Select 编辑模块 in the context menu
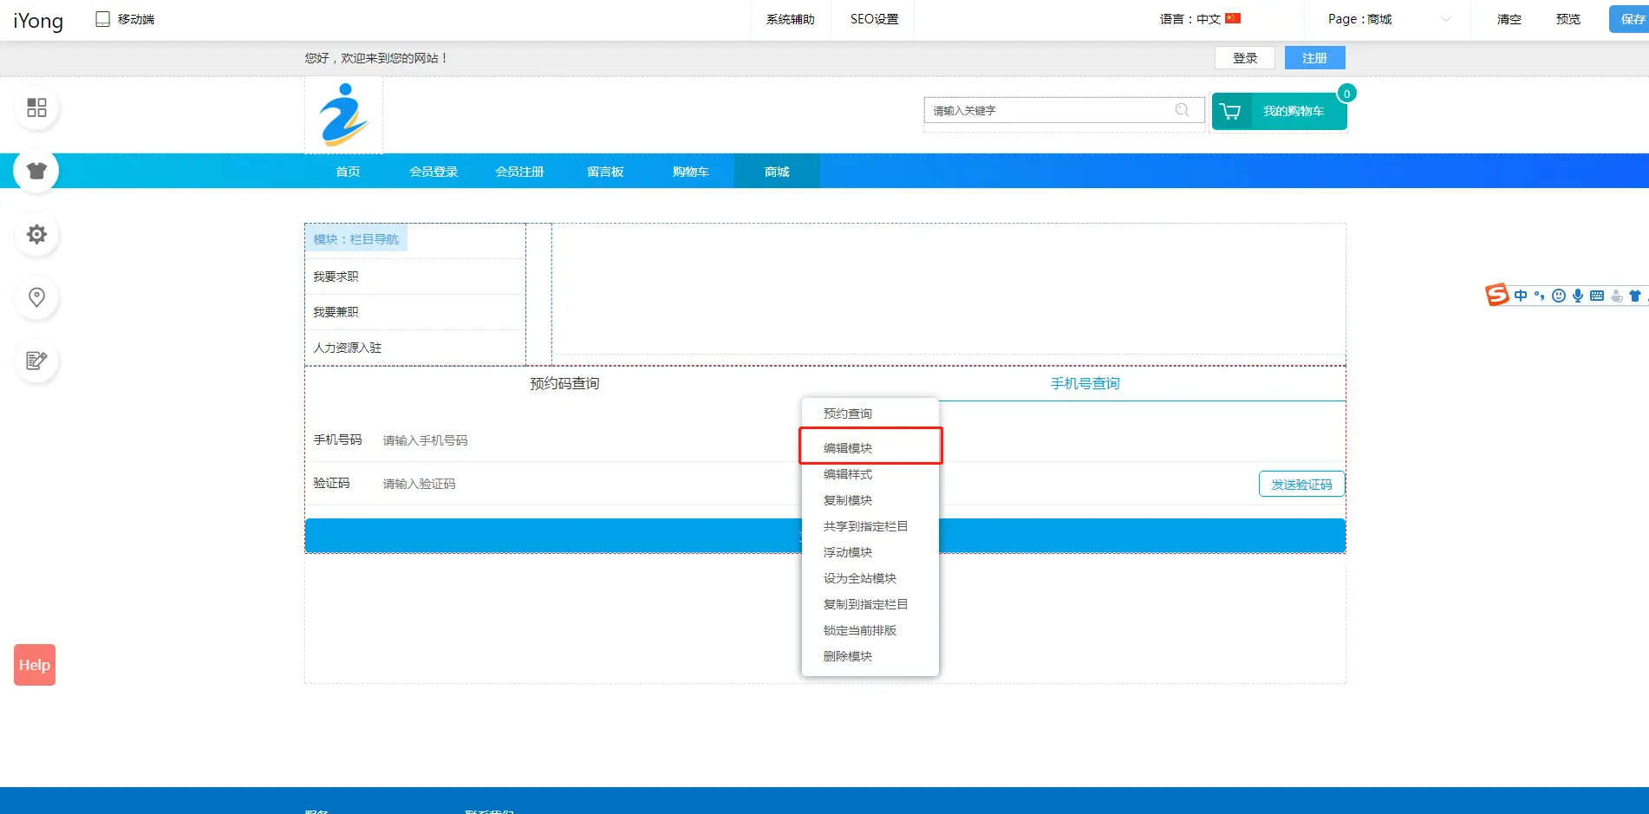The height and width of the screenshot is (814, 1649). pos(848,448)
